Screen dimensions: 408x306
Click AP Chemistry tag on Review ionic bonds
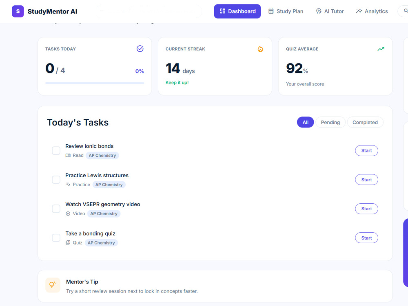(x=102, y=155)
